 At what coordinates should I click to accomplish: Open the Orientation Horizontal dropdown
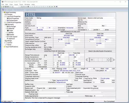tap(72, 28)
